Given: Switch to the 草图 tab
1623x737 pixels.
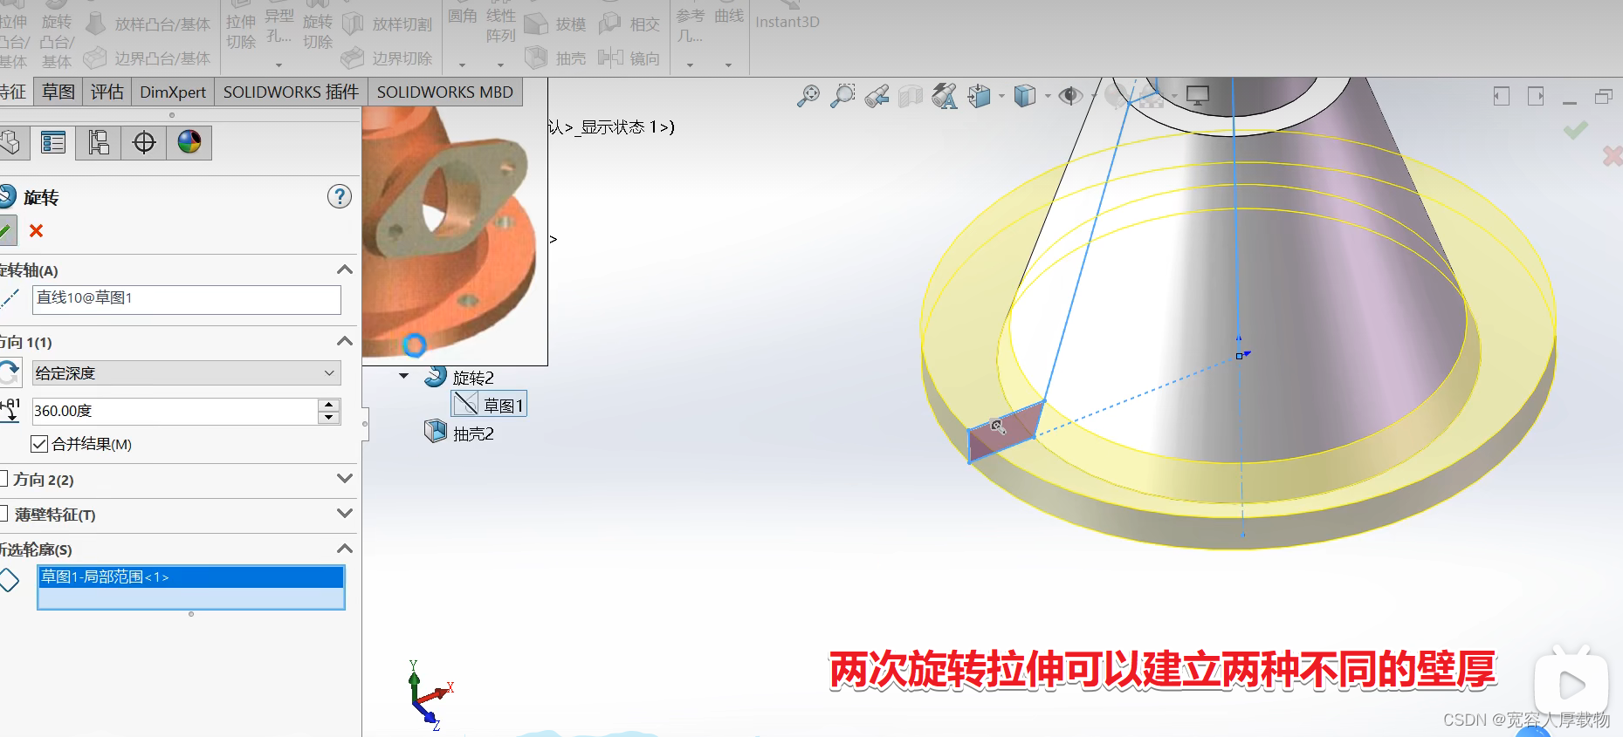Looking at the screenshot, I should pos(58,92).
